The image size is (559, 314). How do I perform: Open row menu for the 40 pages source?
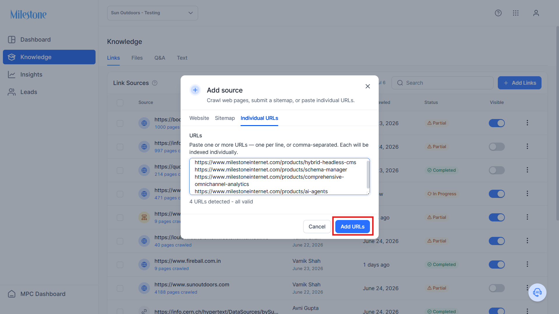[x=527, y=241]
